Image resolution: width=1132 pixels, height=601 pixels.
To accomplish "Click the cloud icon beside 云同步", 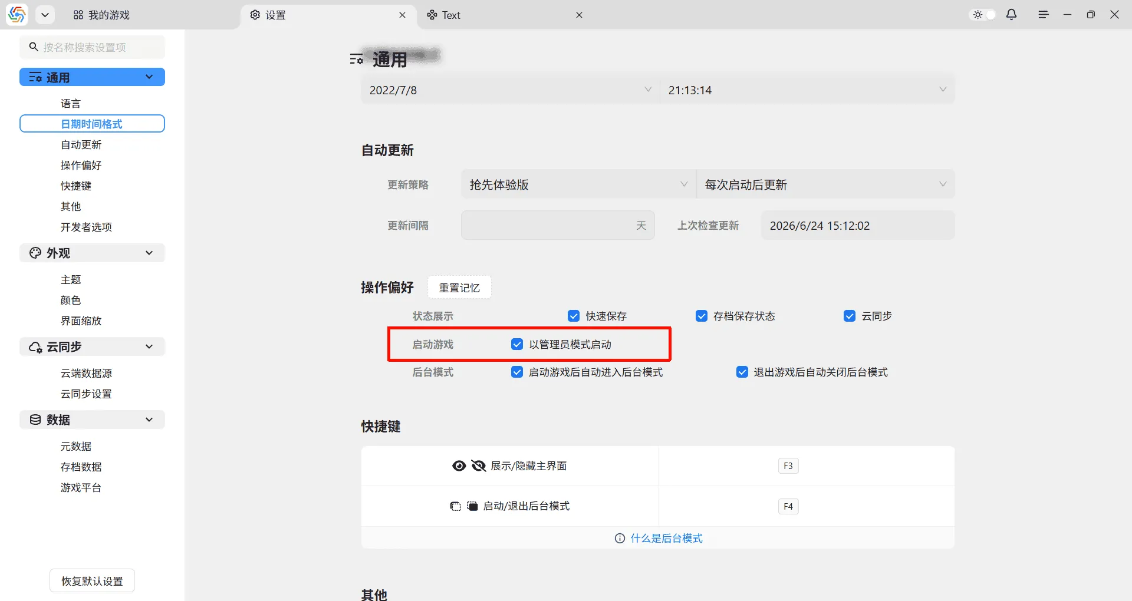I will click(35, 347).
